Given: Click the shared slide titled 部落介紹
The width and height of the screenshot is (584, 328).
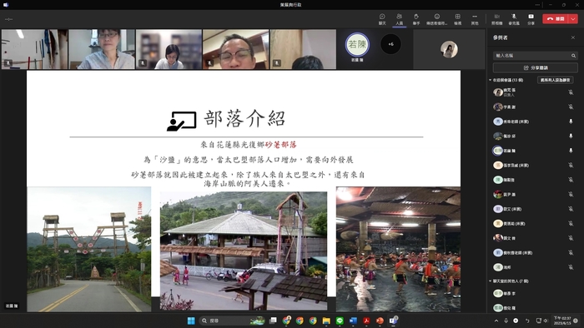Looking at the screenshot, I should 244,191.
